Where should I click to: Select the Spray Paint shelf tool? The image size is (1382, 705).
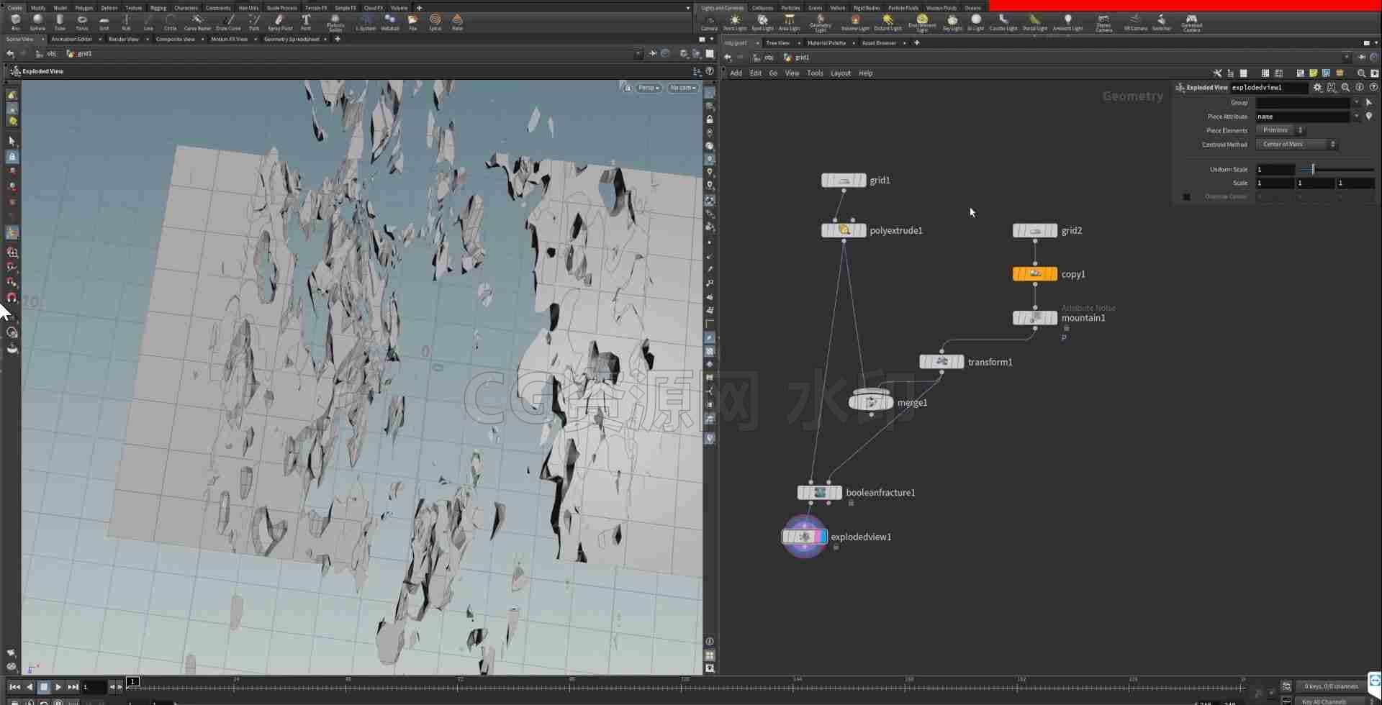(x=280, y=22)
